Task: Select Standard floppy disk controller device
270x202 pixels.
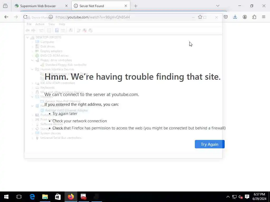Action: 66,65
